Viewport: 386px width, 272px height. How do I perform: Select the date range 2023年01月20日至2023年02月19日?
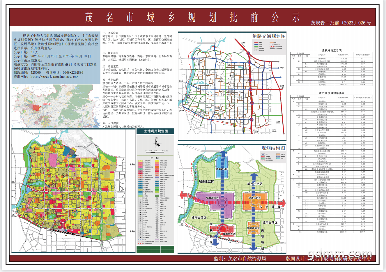[x=61, y=56]
